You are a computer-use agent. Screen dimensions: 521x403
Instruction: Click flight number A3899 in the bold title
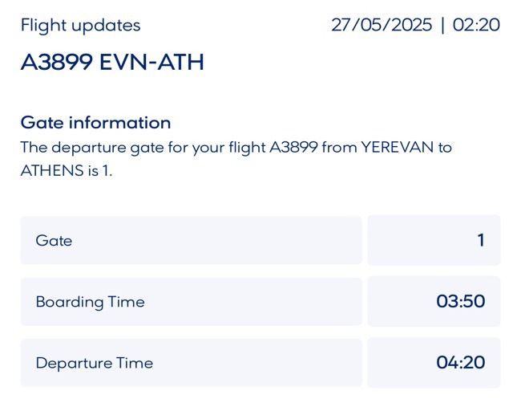click(x=56, y=63)
